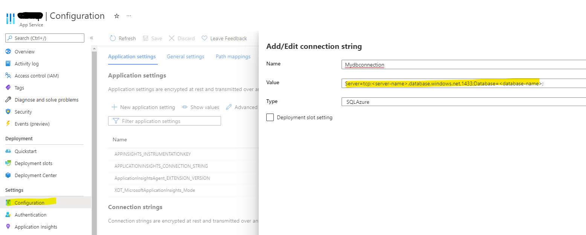Open Deployment slots in sidebar
The width and height of the screenshot is (586, 235).
click(x=33, y=163)
